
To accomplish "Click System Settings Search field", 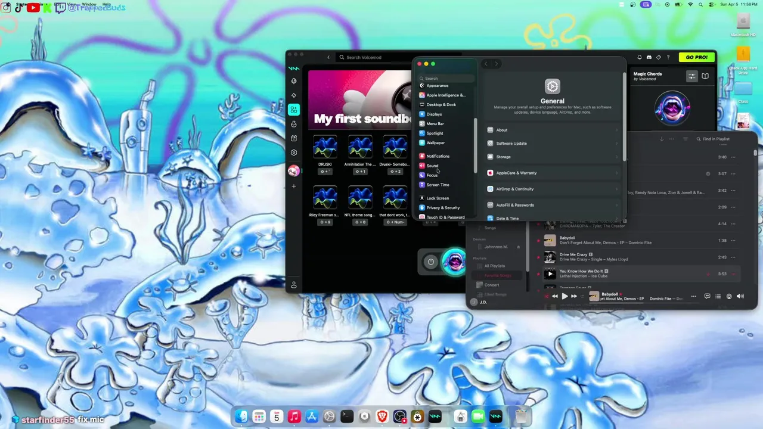I will point(446,78).
